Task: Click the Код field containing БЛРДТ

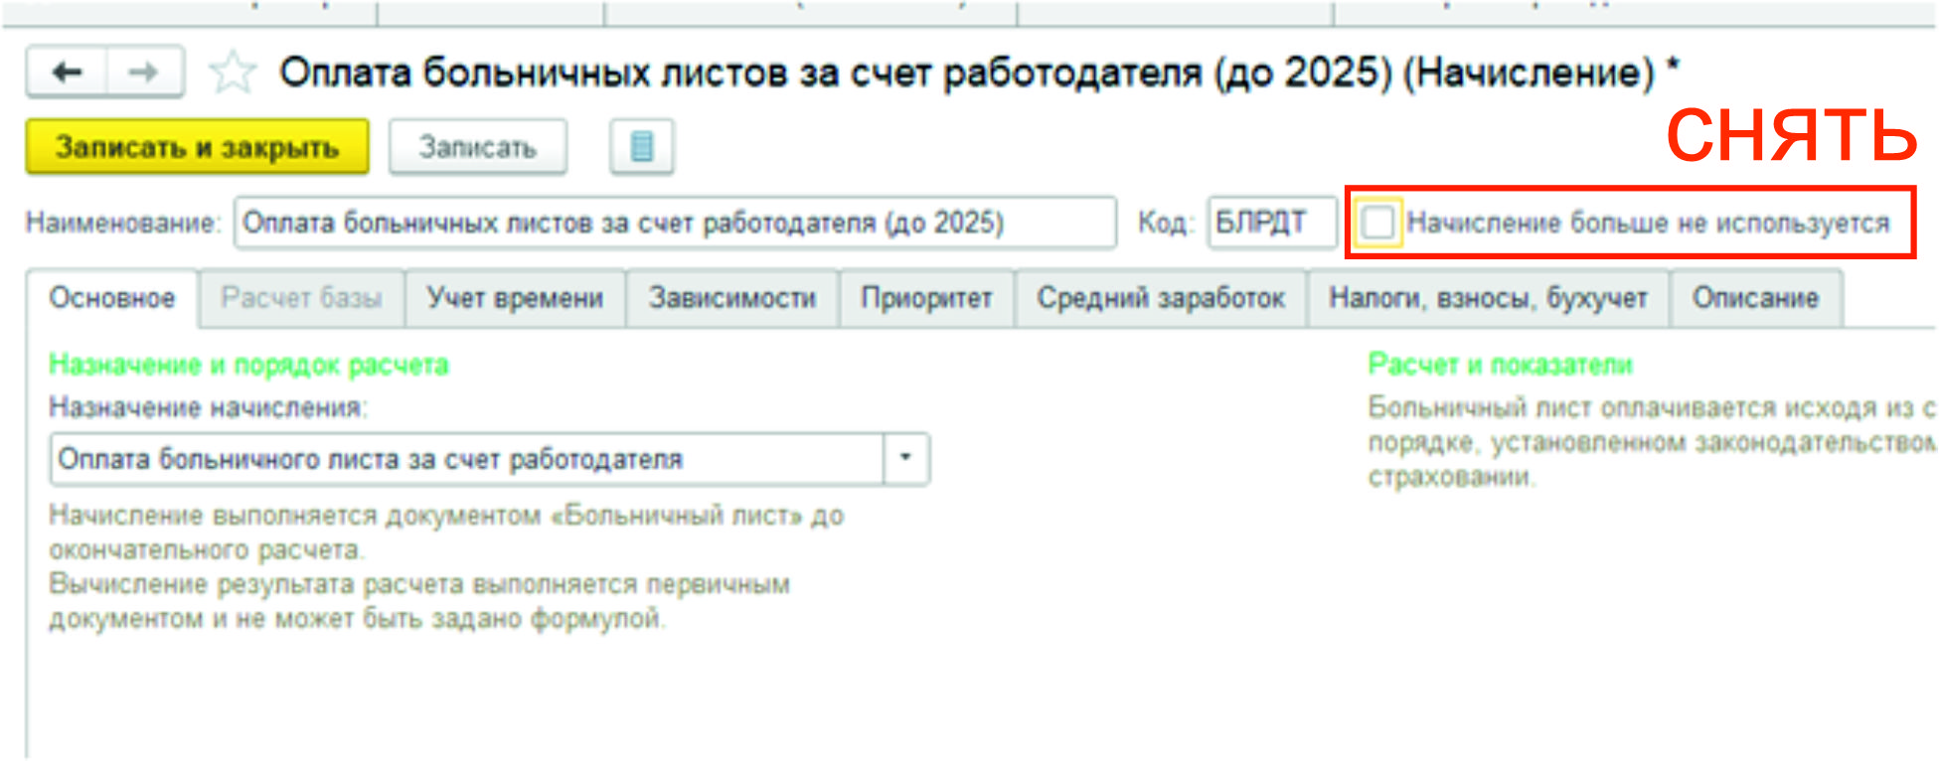Action: [x=1270, y=223]
